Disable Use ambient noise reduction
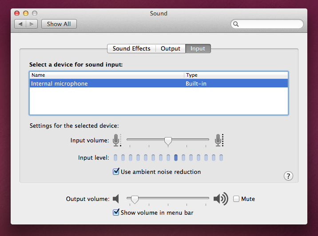This screenshot has height=236, width=318. click(116, 172)
